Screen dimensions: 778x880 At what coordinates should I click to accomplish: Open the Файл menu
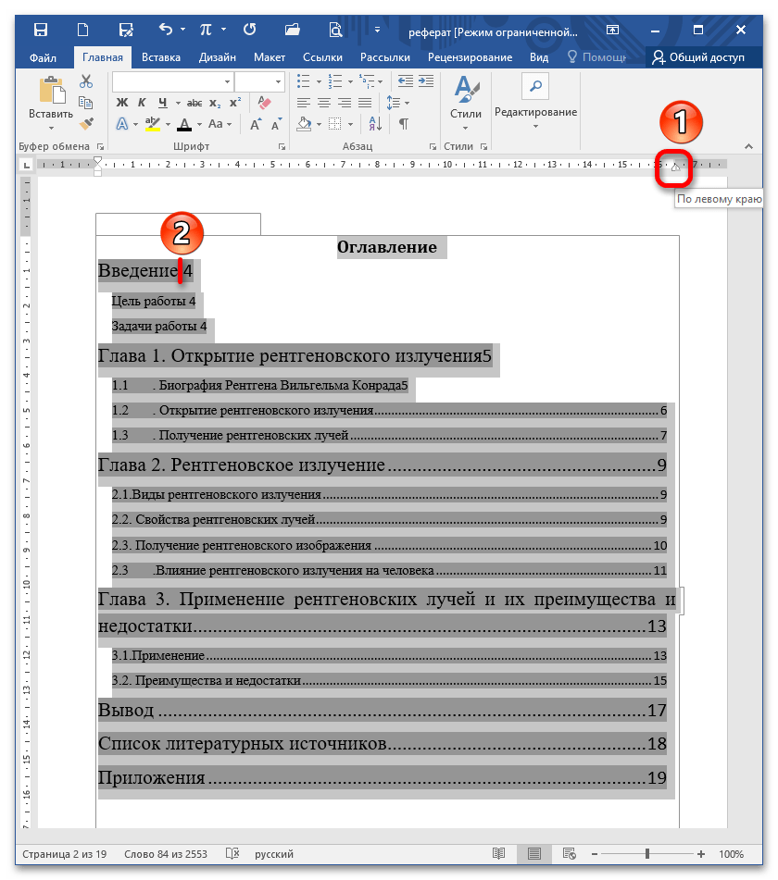tap(43, 57)
